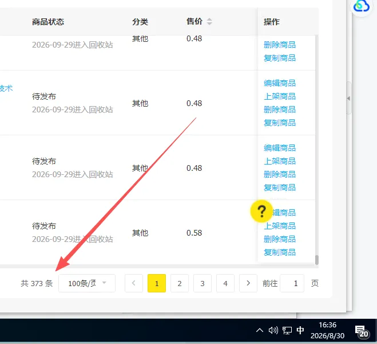This screenshot has width=377, height=344.
Task: Show hidden tray icons chevron
Action: point(260,330)
